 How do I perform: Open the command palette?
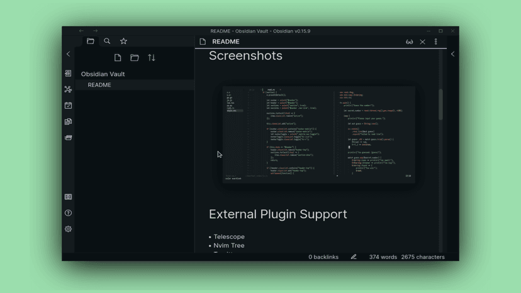[68, 138]
